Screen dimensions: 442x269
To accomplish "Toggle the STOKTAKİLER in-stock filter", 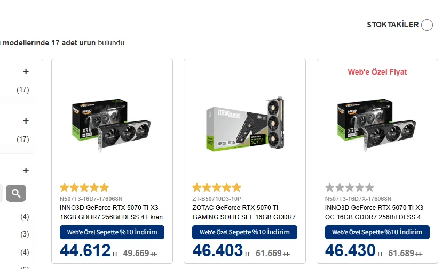I will [x=427, y=25].
